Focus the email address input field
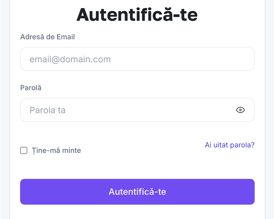 tap(137, 59)
